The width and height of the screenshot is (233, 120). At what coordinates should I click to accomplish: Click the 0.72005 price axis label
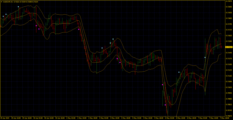click(229, 7)
